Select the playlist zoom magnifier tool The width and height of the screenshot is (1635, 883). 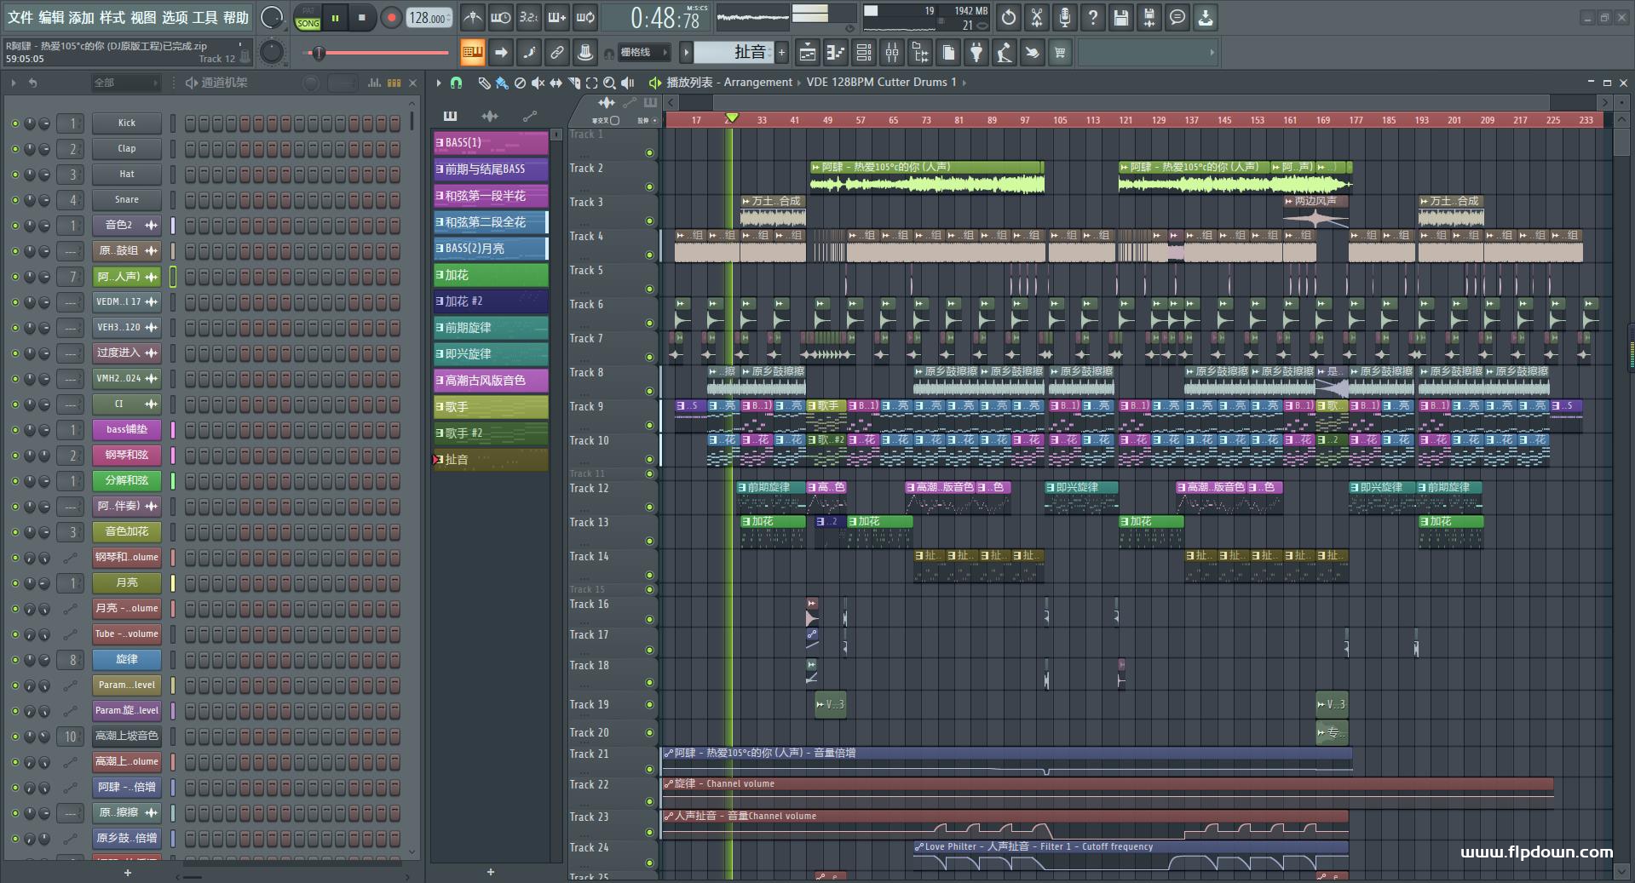pyautogui.click(x=609, y=83)
